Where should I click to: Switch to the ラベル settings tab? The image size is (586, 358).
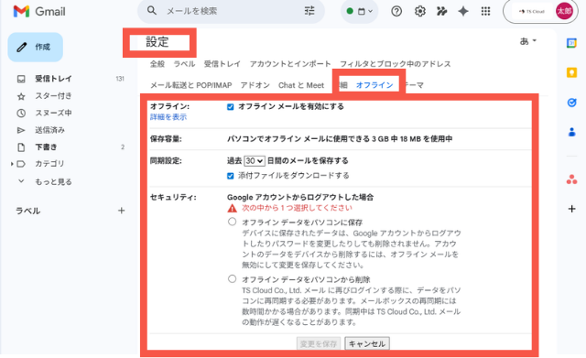point(184,64)
